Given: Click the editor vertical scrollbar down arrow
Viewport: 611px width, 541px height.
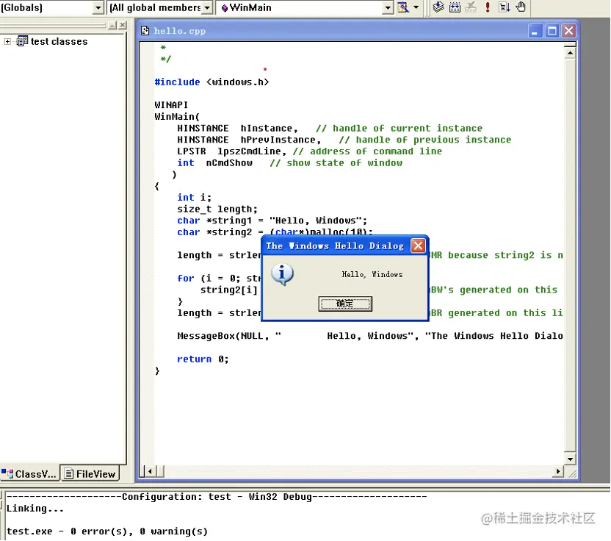Looking at the screenshot, I should [570, 459].
